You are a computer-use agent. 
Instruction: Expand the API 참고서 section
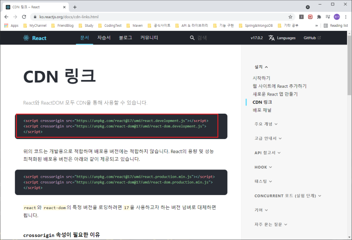click(x=267, y=153)
